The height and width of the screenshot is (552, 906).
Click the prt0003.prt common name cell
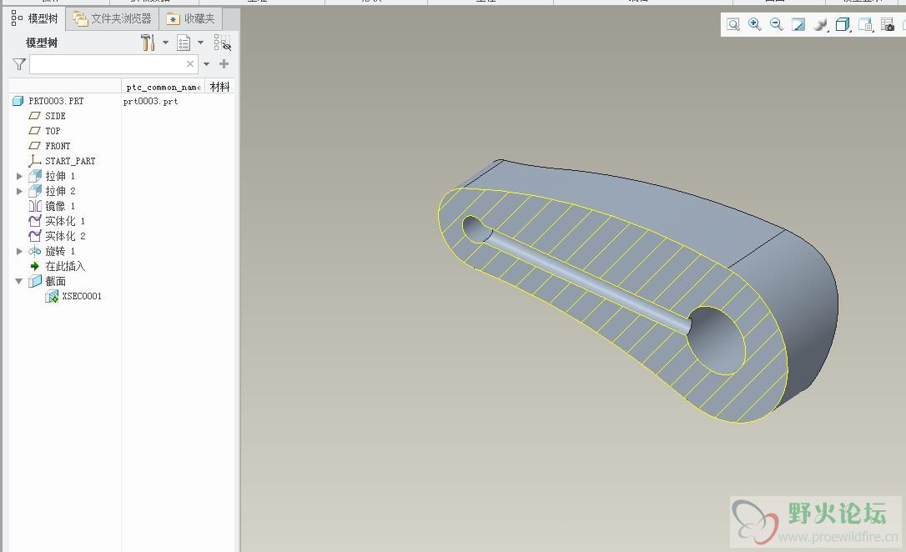tap(151, 101)
